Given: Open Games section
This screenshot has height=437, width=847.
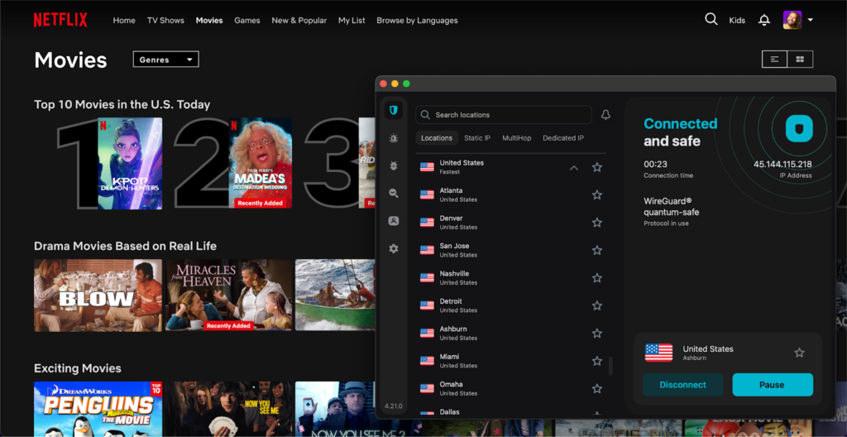Looking at the screenshot, I should (x=246, y=21).
